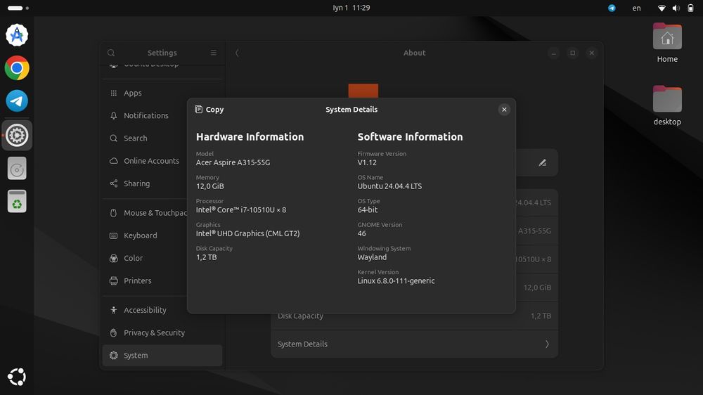Select Notifications in Settings sidebar

tap(162, 115)
